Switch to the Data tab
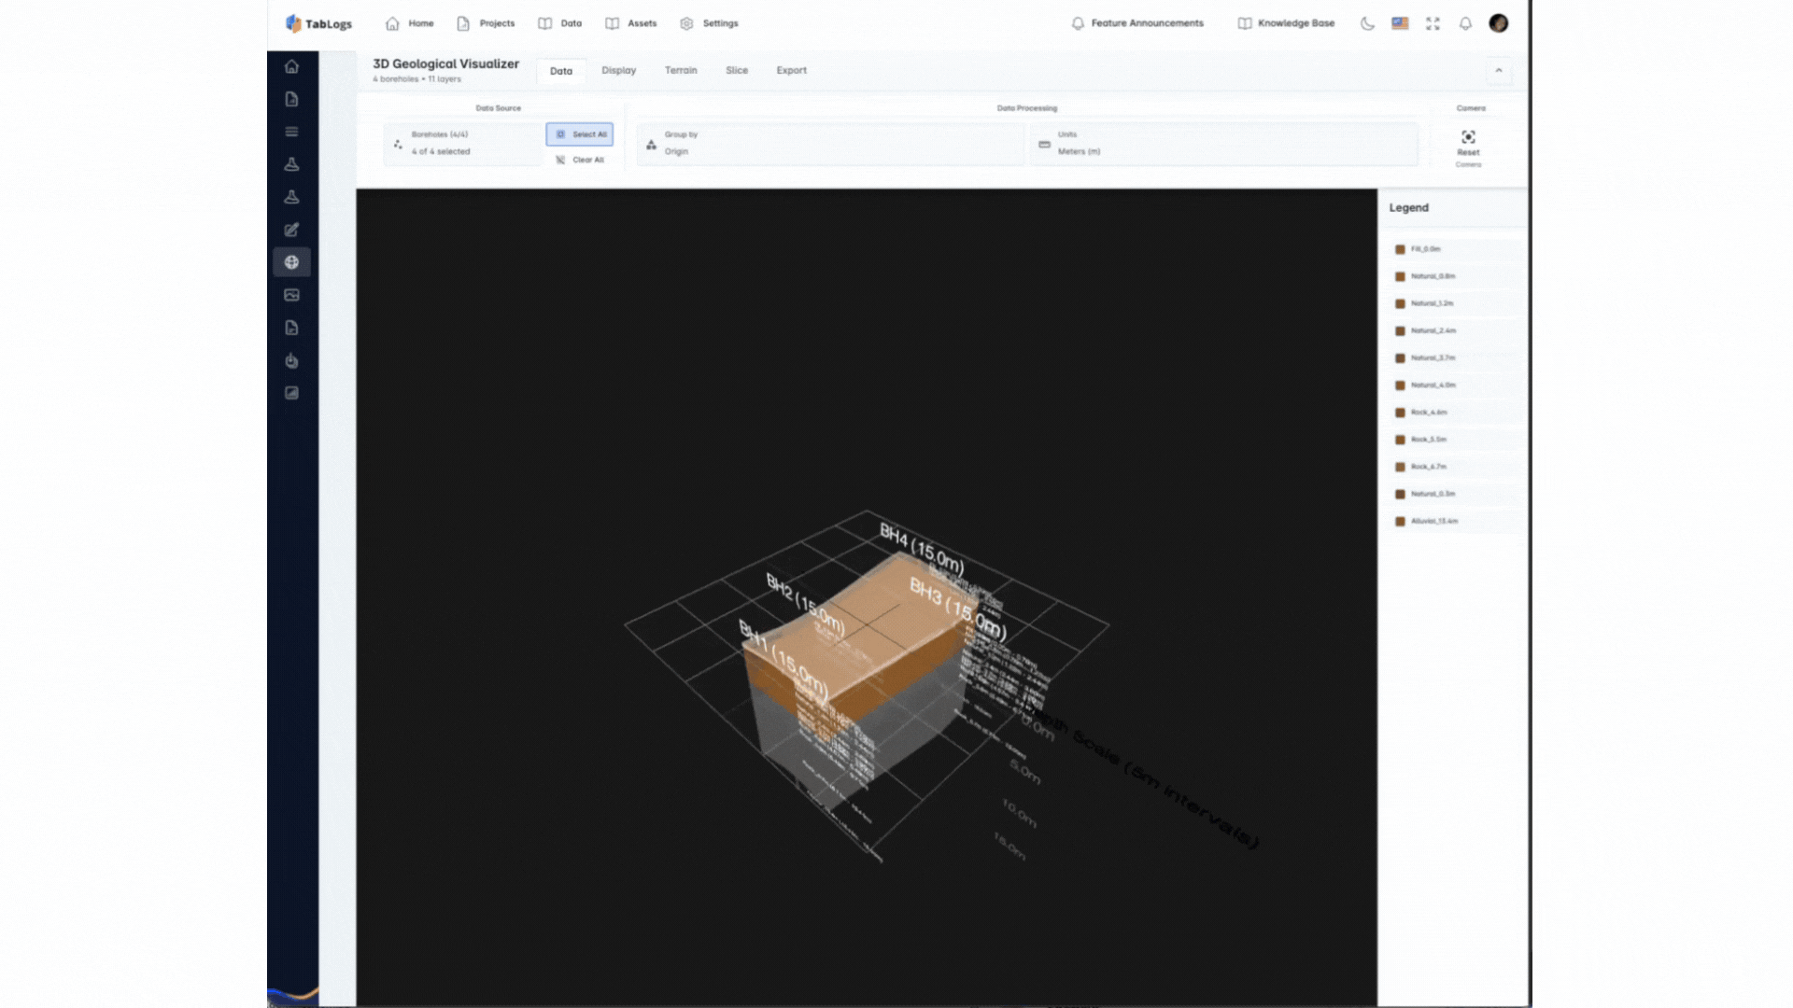The image size is (1793, 1008). (561, 71)
